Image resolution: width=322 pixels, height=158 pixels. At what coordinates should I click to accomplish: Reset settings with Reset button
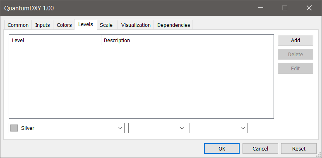[x=299, y=148]
